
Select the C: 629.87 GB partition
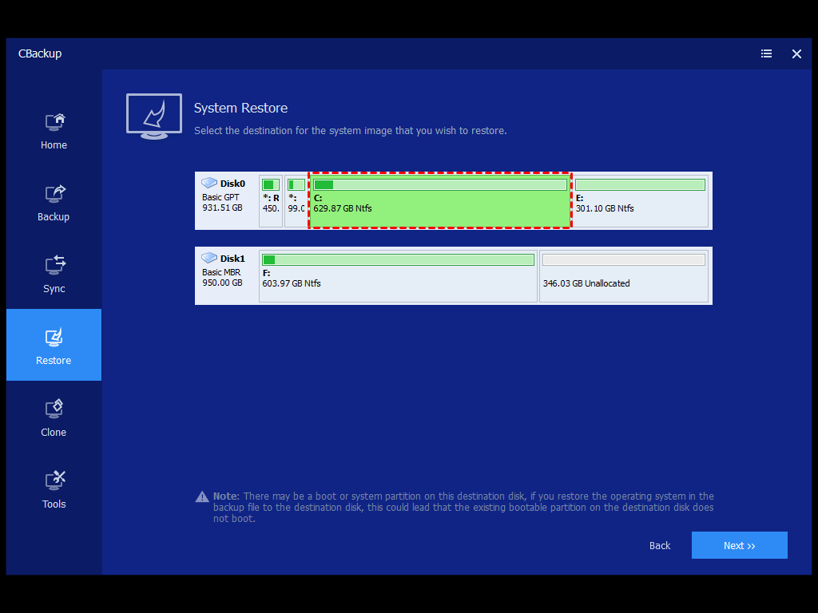[x=439, y=209]
